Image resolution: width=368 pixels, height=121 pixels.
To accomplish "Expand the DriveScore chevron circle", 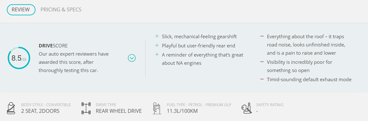I will pyautogui.click(x=132, y=58).
